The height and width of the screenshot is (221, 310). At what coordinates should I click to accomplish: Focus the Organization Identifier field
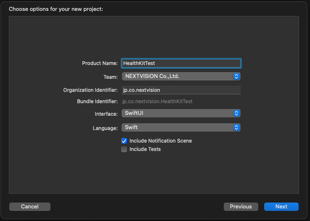tap(181, 90)
